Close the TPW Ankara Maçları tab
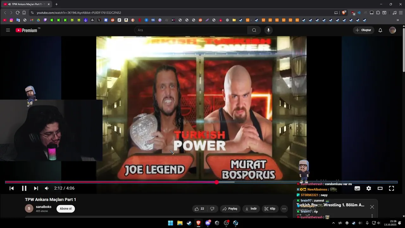The width and height of the screenshot is (405, 228). pos(49,4)
